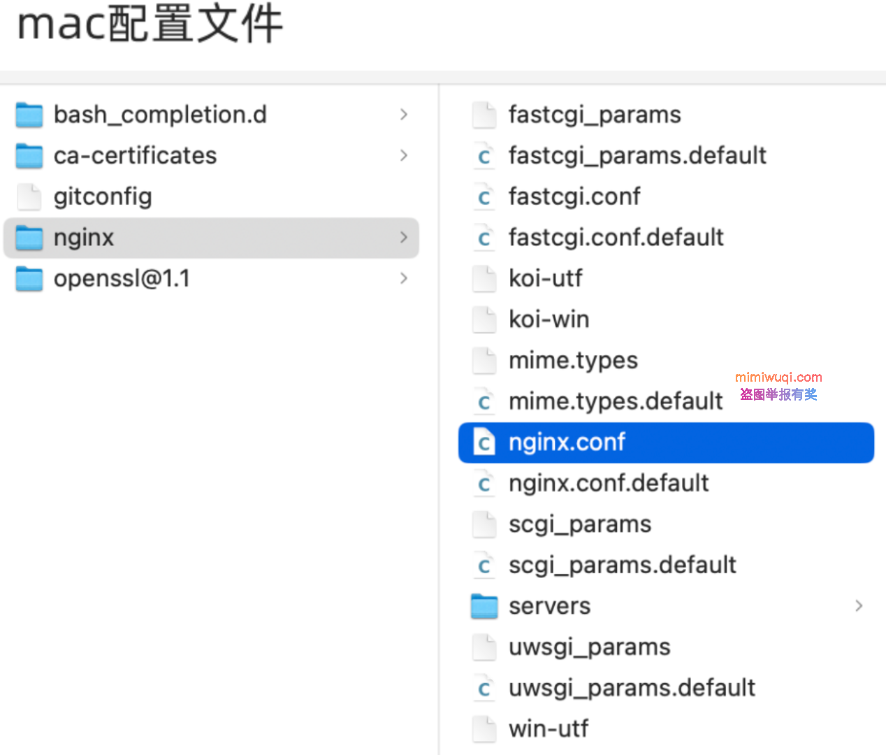Screen dimensions: 886x755
Task: Click the scgi_params file icon
Action: coord(484,524)
